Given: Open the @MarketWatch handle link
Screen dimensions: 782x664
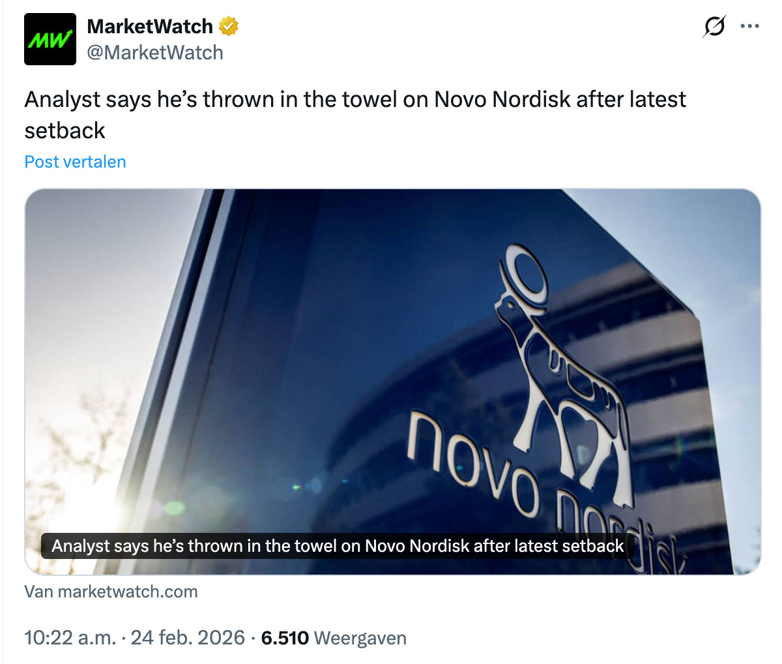Looking at the screenshot, I should click(155, 52).
